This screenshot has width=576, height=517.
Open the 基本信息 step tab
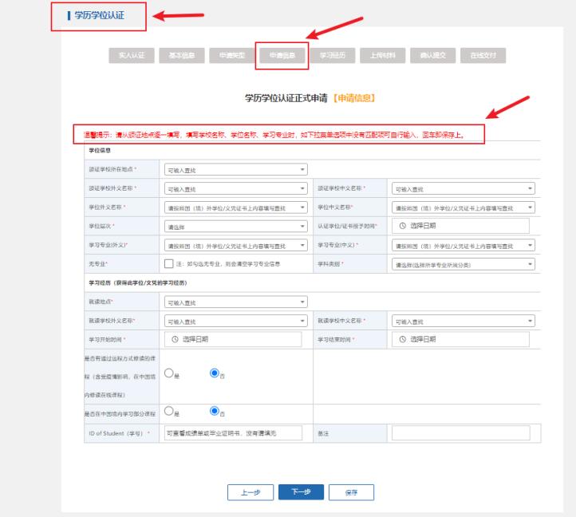[x=182, y=56]
